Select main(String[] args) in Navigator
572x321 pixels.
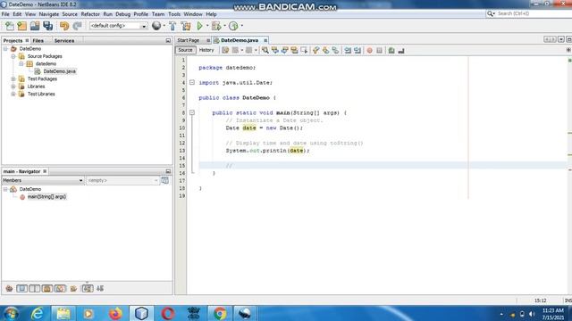pyautogui.click(x=46, y=196)
